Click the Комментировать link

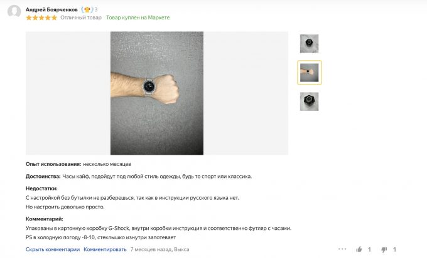pyautogui.click(x=105, y=249)
